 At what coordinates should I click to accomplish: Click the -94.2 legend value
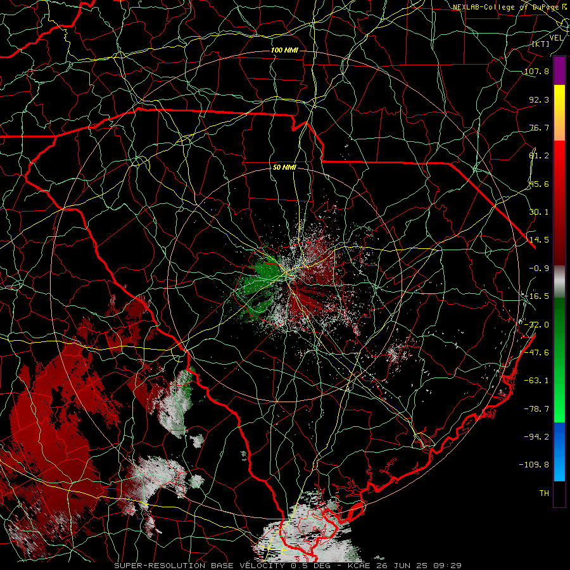[536, 437]
